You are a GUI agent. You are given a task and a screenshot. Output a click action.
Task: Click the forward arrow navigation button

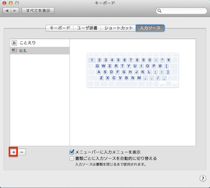[15, 11]
